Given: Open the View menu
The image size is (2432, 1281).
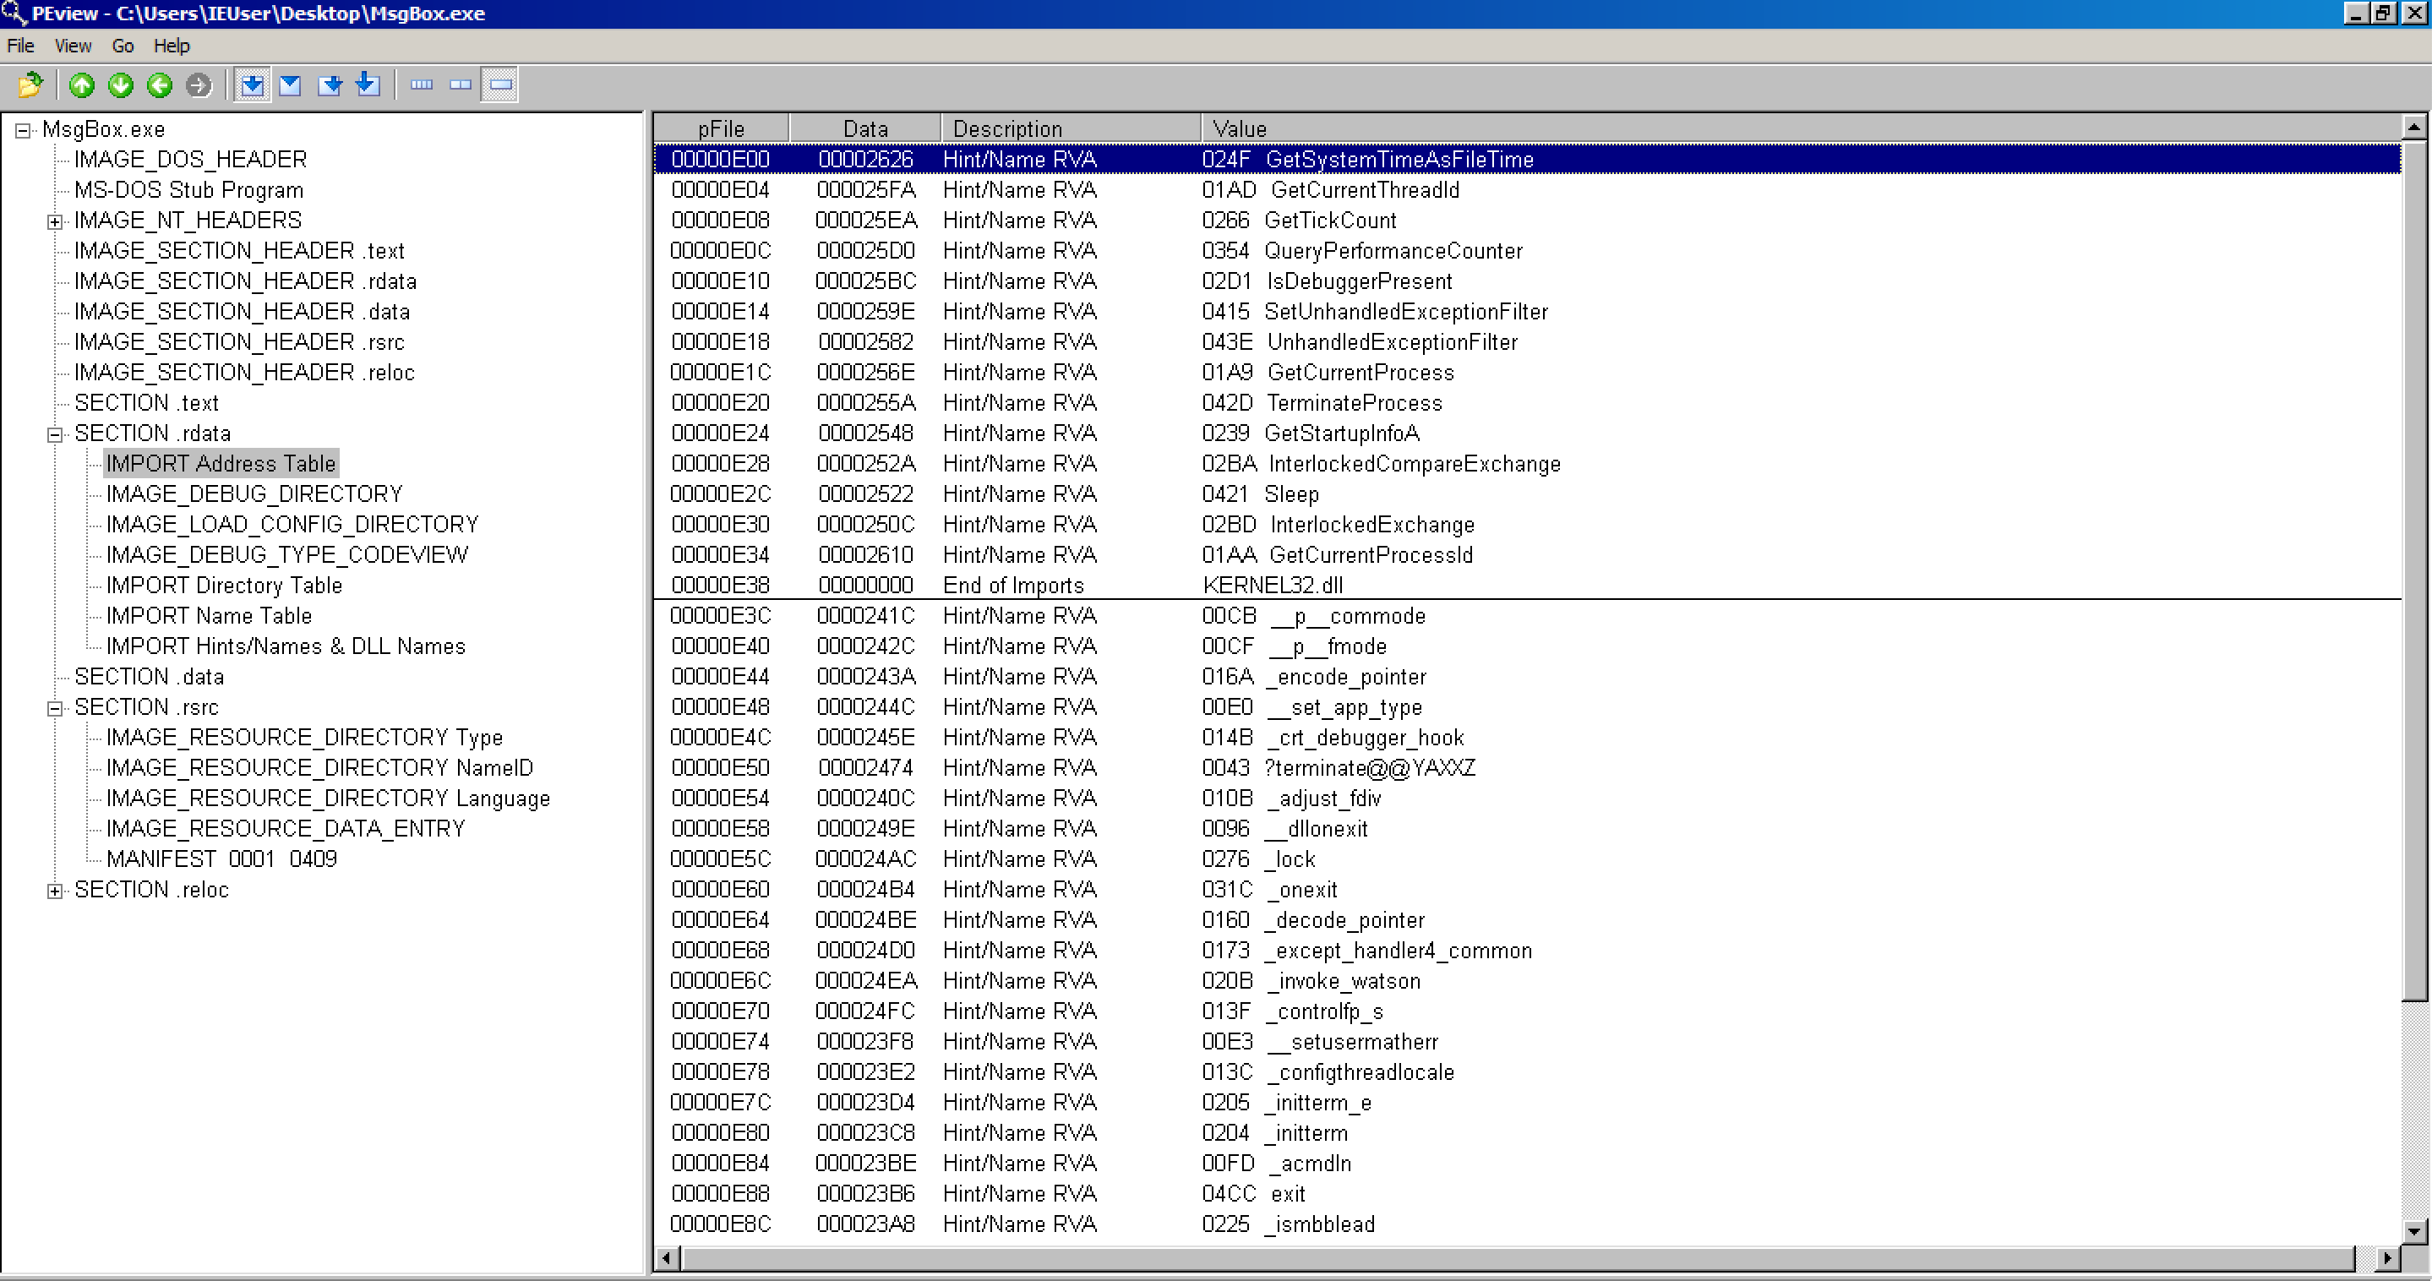Looking at the screenshot, I should click(x=73, y=46).
